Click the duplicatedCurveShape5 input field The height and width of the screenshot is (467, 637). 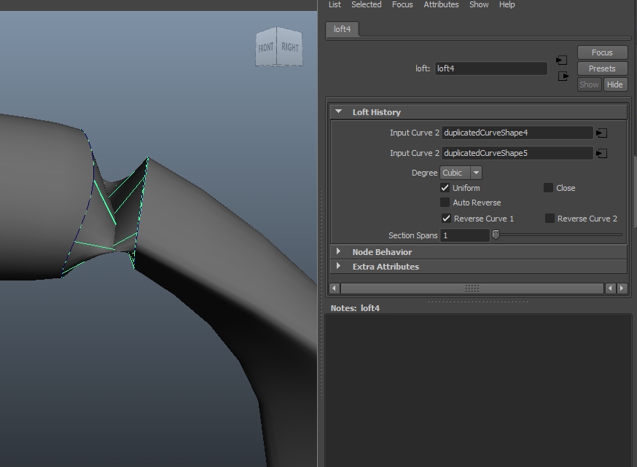pos(517,153)
